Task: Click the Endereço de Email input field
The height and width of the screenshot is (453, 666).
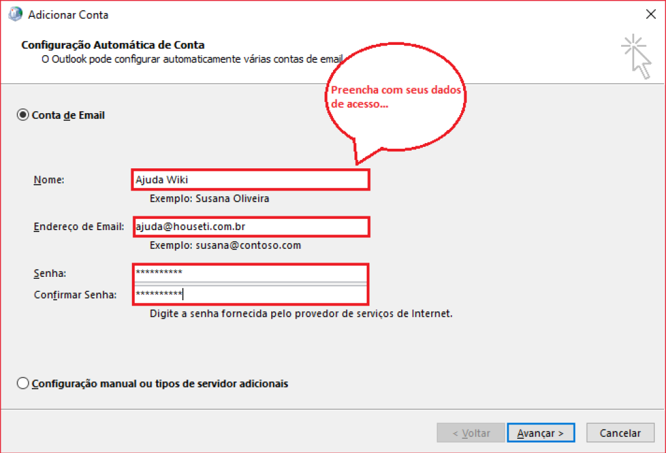Action: point(251,227)
